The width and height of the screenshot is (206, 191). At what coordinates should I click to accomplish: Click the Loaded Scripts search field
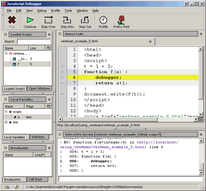click(34, 42)
